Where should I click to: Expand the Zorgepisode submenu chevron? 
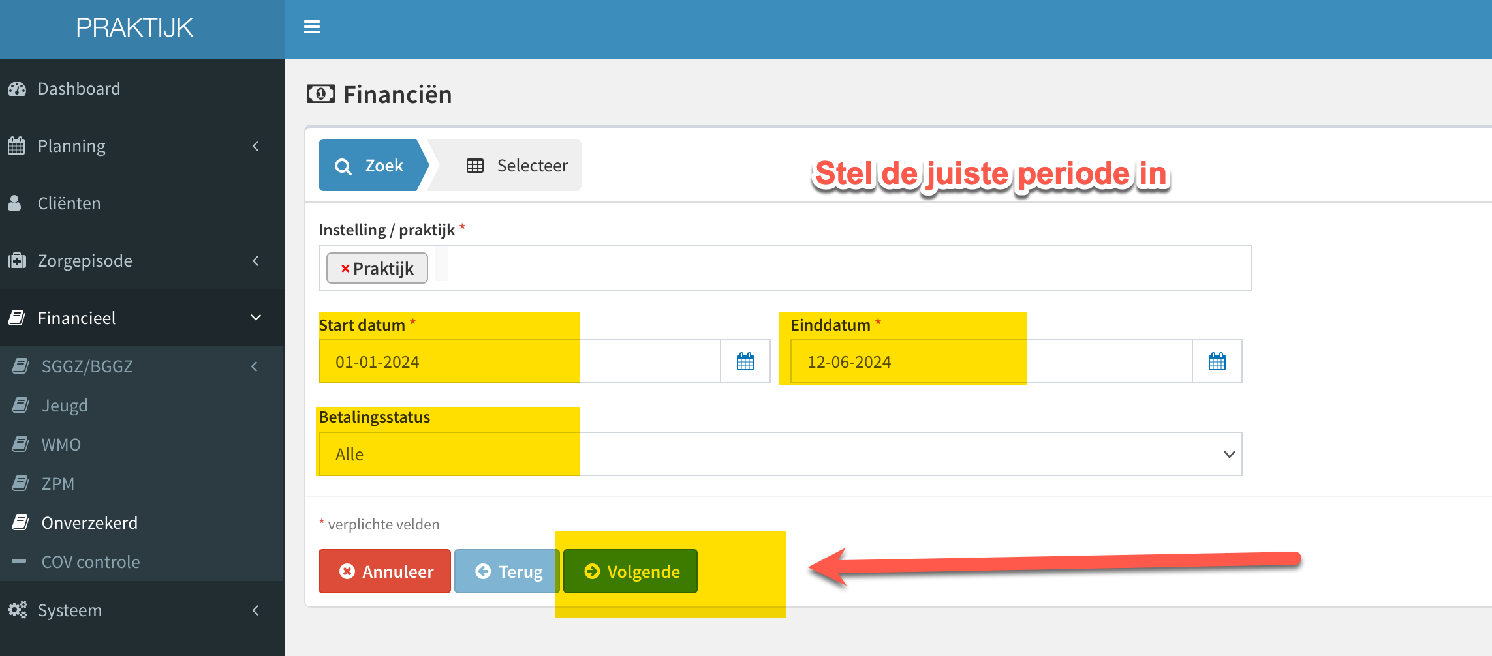tap(256, 261)
